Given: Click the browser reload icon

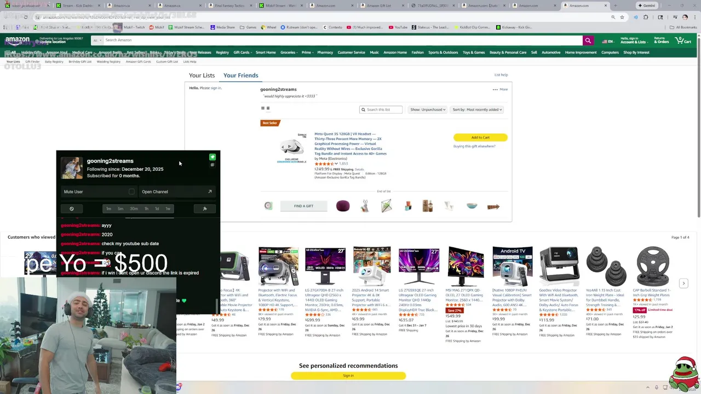Looking at the screenshot, I should 25,17.
